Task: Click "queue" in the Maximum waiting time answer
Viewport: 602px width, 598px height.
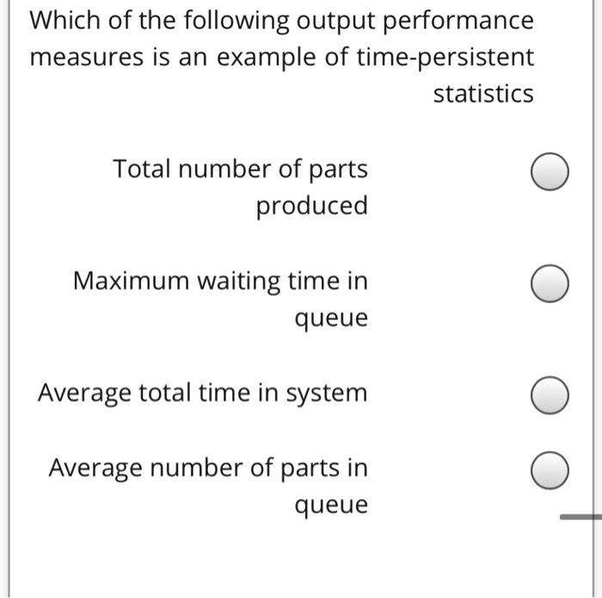Action: tap(331, 318)
